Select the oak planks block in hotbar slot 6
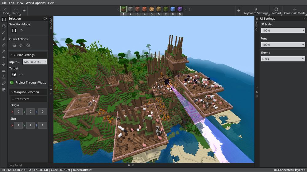Screen dimensions: 307x172 click(159, 9)
